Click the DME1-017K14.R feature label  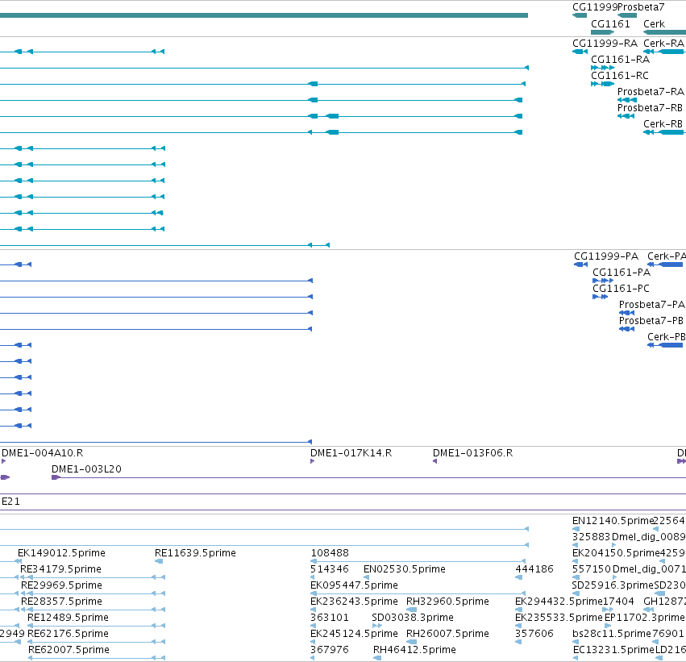coord(351,453)
